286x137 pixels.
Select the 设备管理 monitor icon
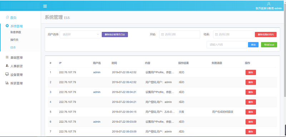point(7,74)
